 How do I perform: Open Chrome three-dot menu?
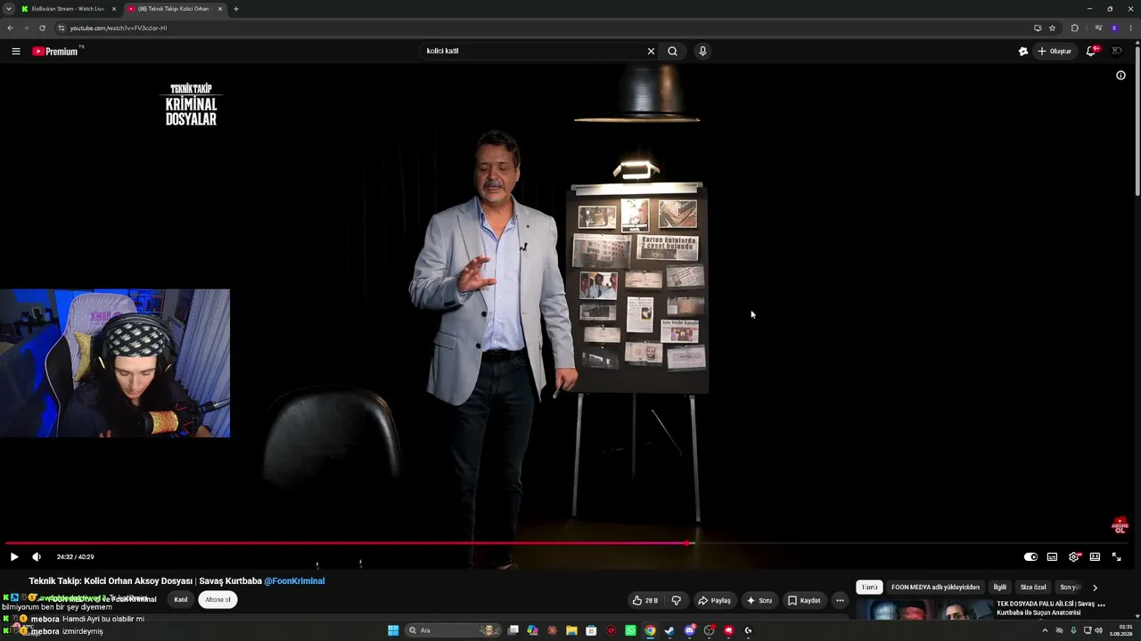1131,28
